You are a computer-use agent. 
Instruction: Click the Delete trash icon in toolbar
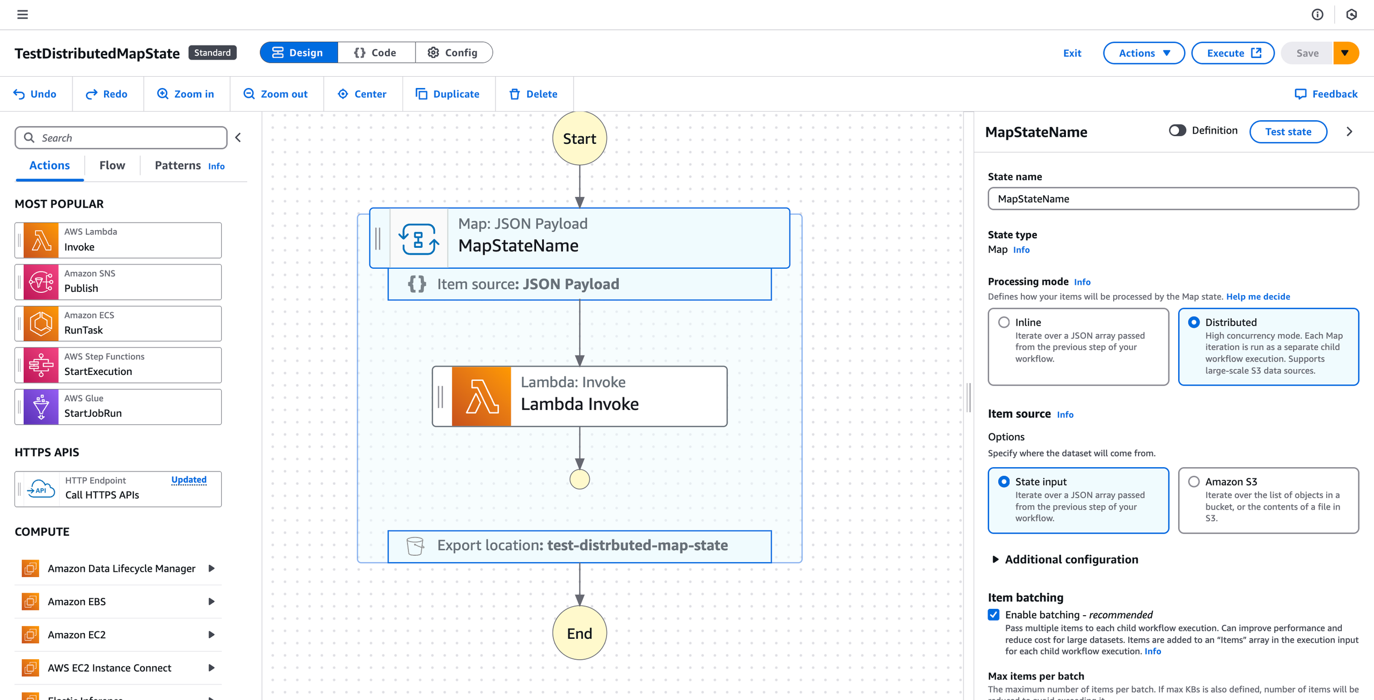click(514, 94)
